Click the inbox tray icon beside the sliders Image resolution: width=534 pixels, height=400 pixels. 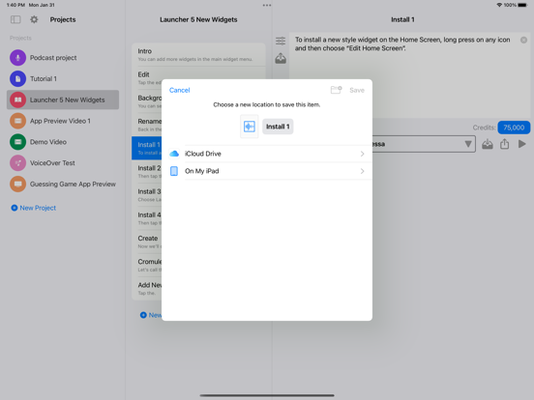point(281,59)
